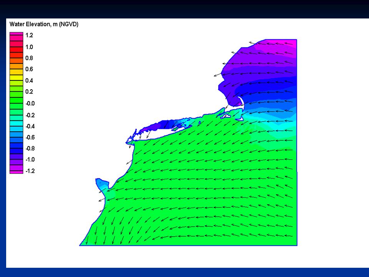
Task: Pick the yellow swatch beside 0.4
Action: (x=16, y=78)
